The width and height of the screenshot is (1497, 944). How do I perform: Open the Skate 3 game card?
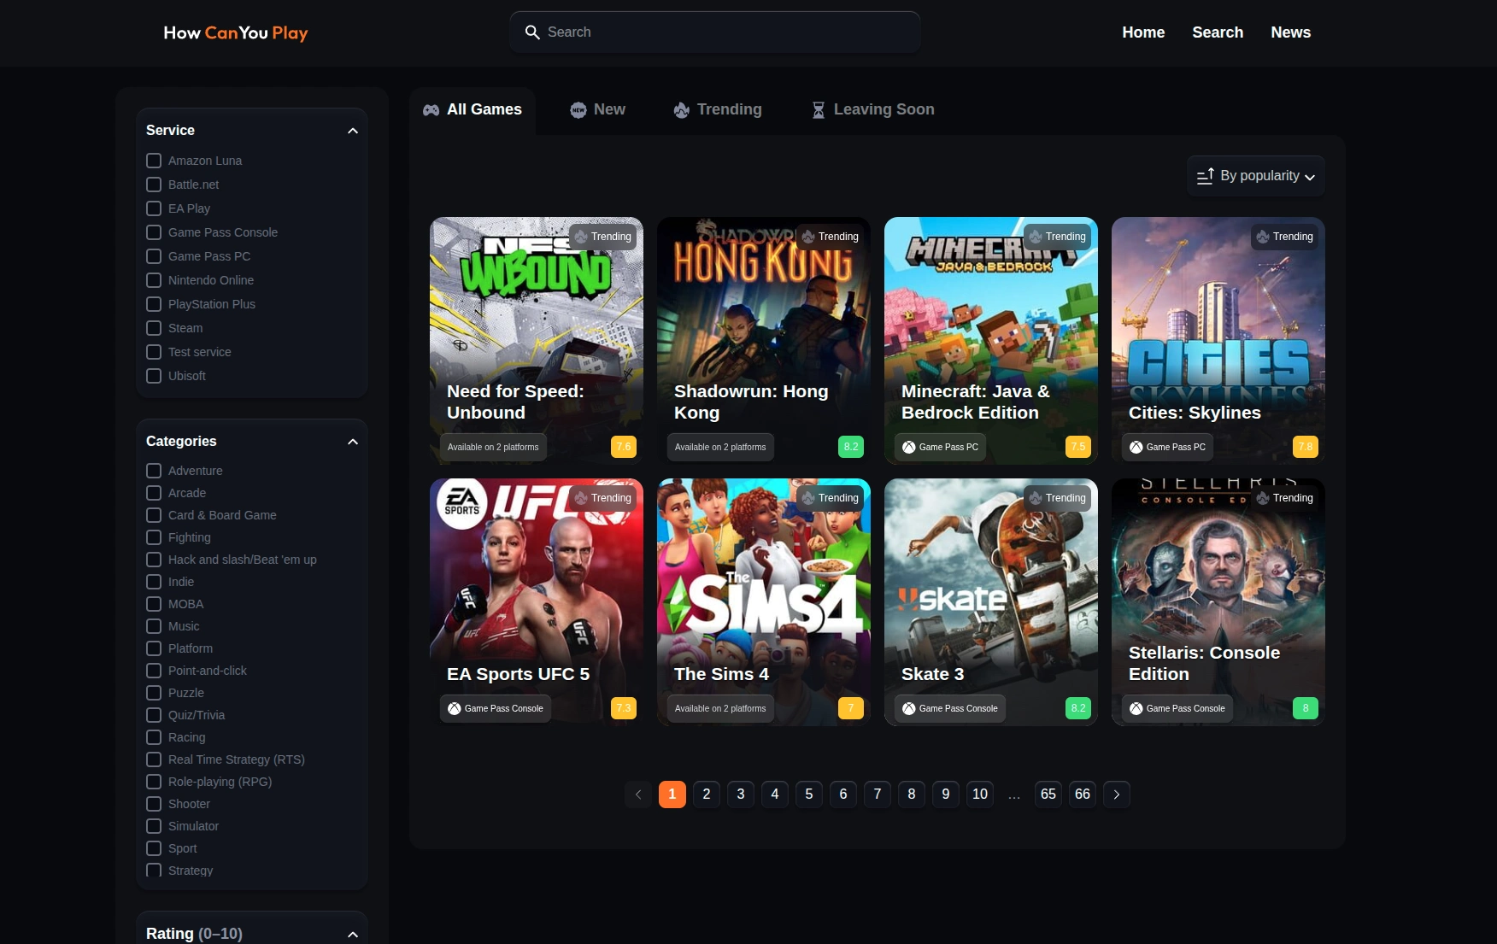991,602
